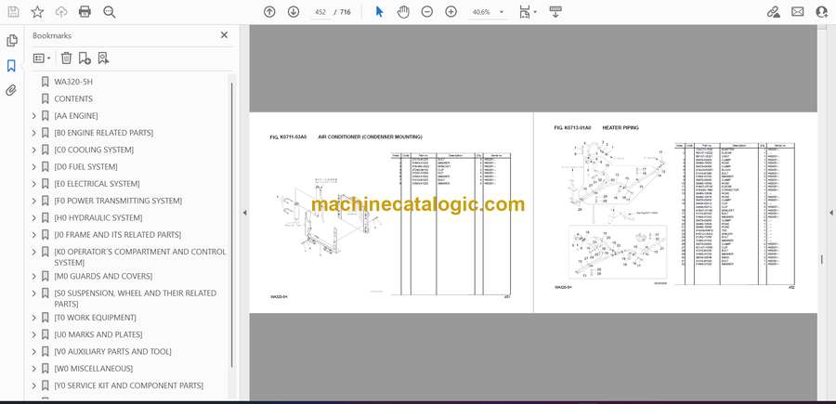
Task: Send file by email icon
Action: [x=798, y=12]
